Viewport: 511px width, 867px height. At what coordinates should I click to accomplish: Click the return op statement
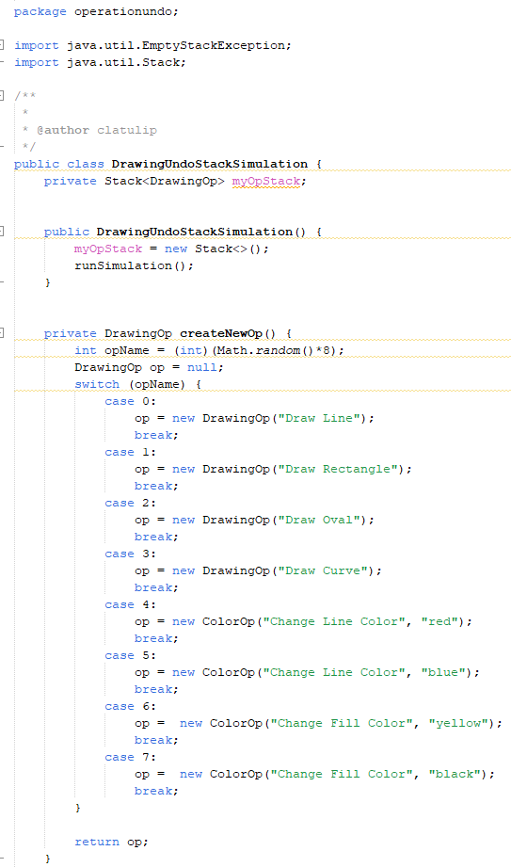[112, 843]
